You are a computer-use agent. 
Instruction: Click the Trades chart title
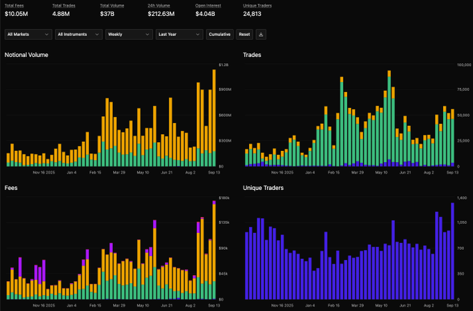[252, 55]
